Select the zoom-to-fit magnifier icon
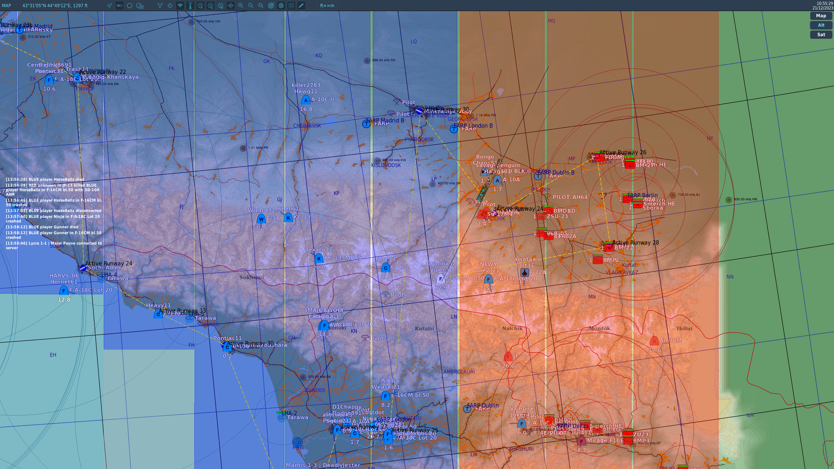 (x=261, y=6)
